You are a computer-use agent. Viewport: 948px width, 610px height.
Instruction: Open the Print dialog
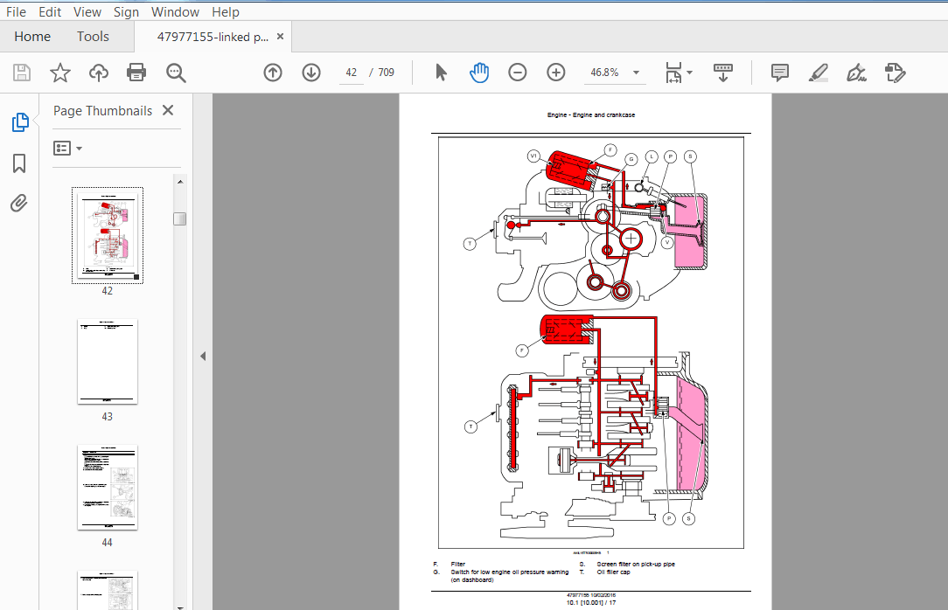click(136, 73)
